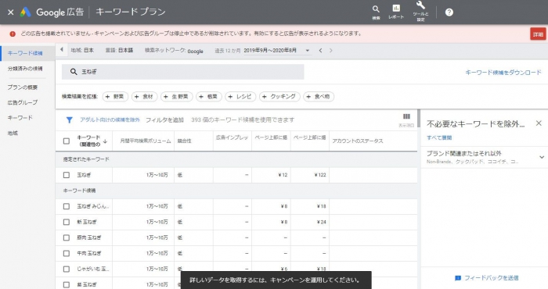
Task: Add the クッキング broadening chip
Action: pyautogui.click(x=279, y=97)
